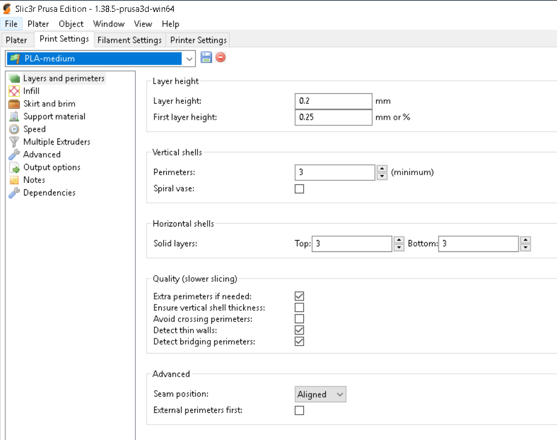
Task: Switch to the Plater tab
Action: (x=16, y=40)
